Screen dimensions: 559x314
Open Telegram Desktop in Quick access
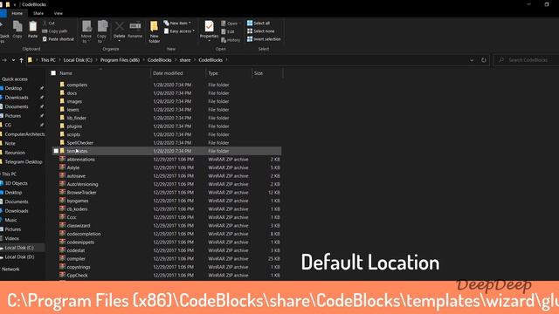[24, 161]
